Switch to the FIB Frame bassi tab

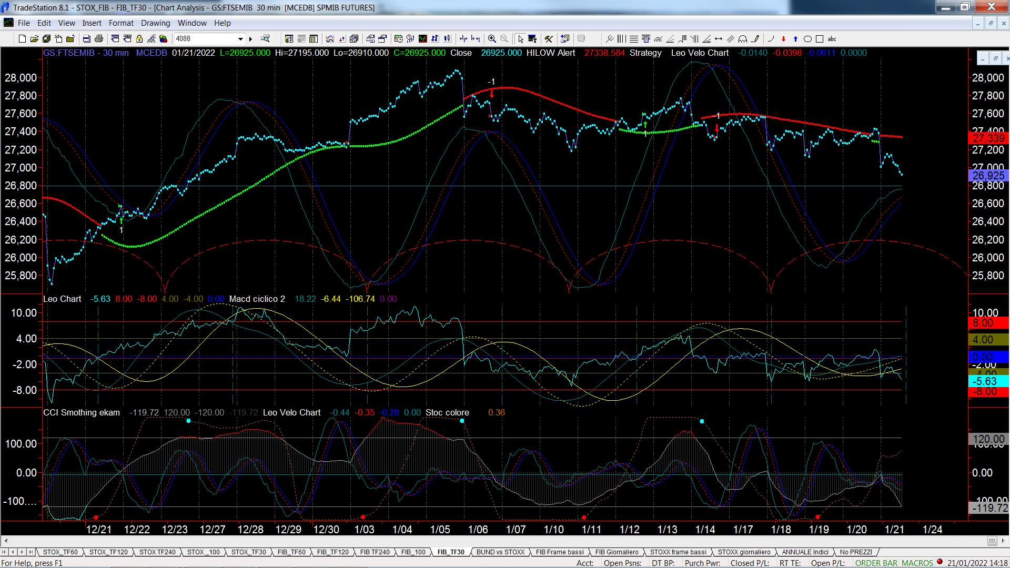[560, 552]
